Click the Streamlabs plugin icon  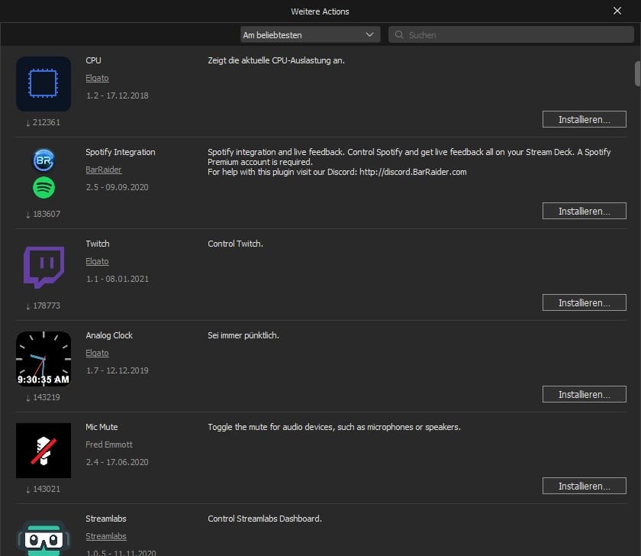pyautogui.click(x=43, y=538)
